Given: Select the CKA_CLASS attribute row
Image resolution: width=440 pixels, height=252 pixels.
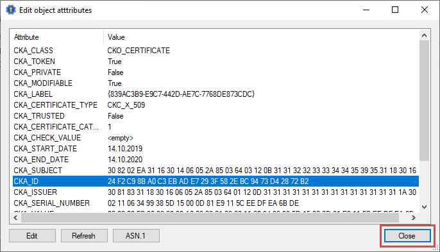Looking at the screenshot, I should (x=216, y=51).
